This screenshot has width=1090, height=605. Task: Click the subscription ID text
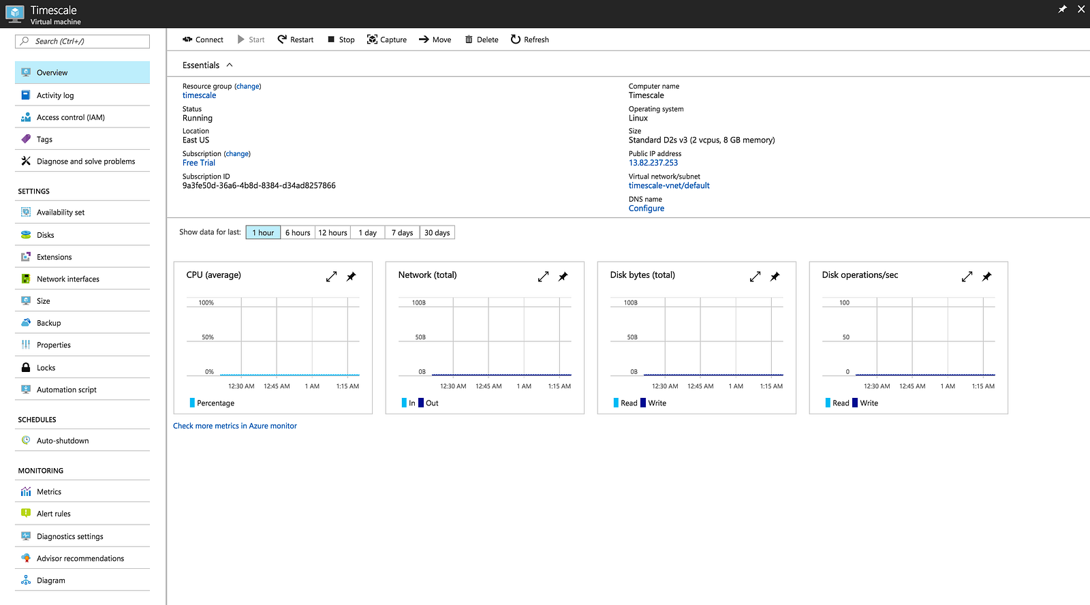pyautogui.click(x=259, y=185)
